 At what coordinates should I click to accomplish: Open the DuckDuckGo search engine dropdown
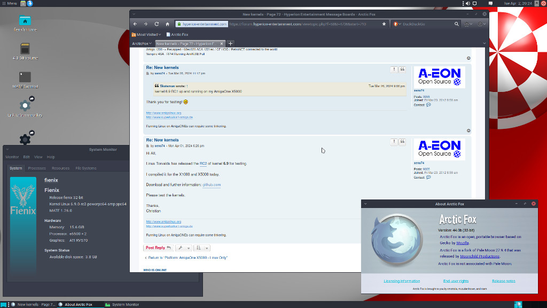pyautogui.click(x=397, y=24)
